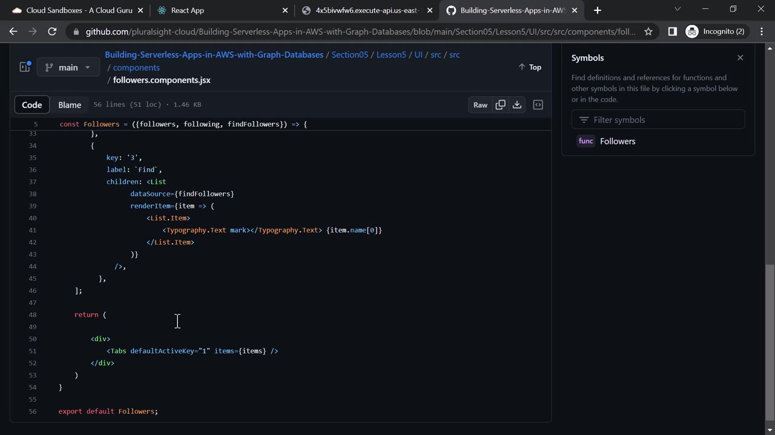Open the main branch dropdown
Screen dimensions: 775x435
pyautogui.click(x=67, y=67)
